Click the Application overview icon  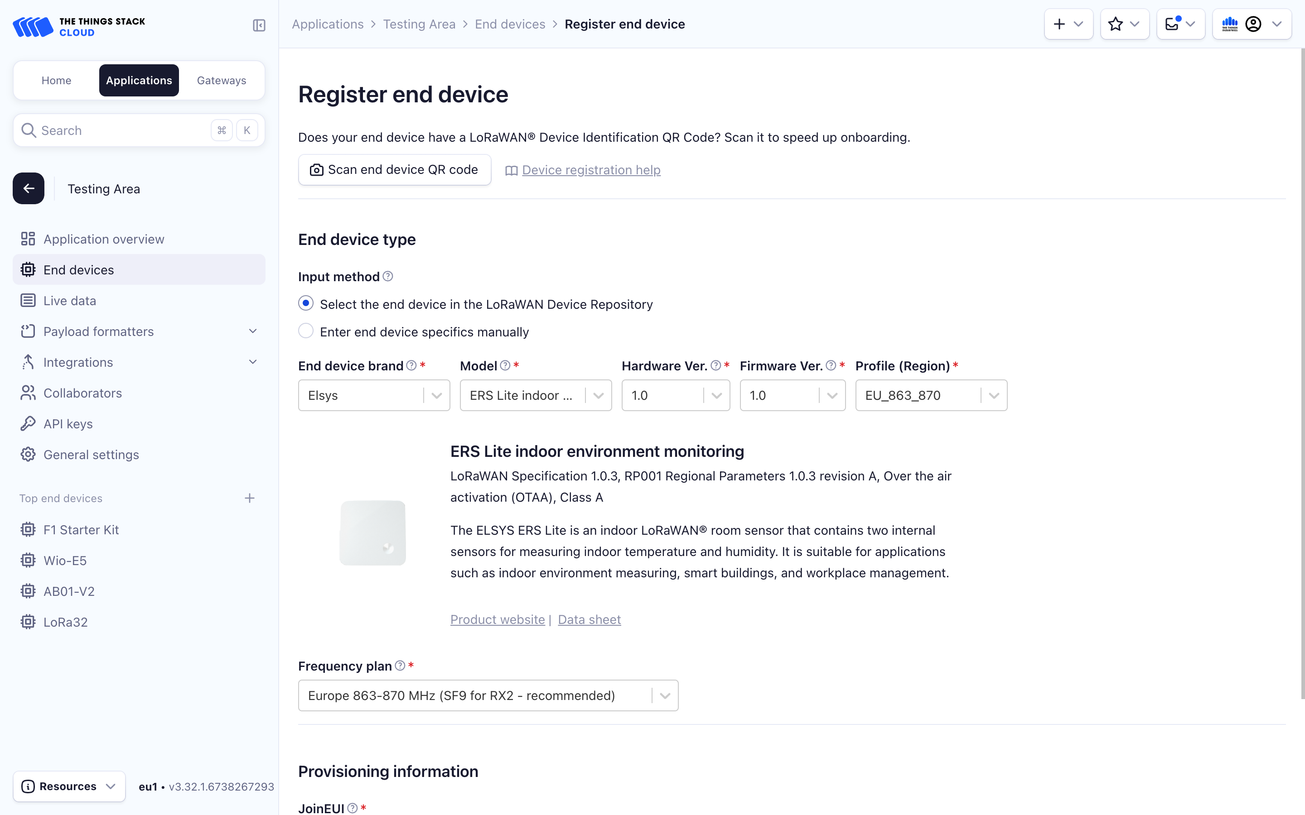(28, 238)
